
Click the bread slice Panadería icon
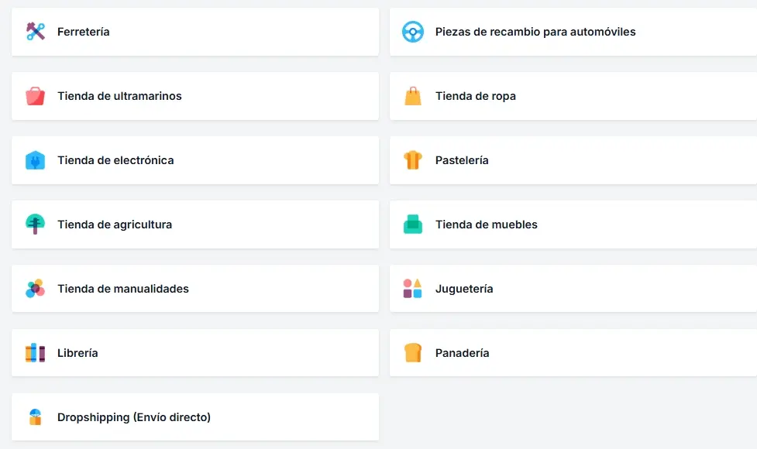[413, 352]
